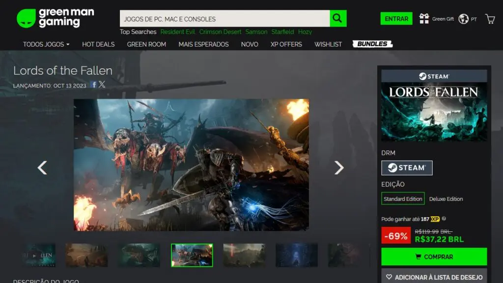Click the next image arrow on the carousel
Screen dimensions: 503x283
pos(339,168)
